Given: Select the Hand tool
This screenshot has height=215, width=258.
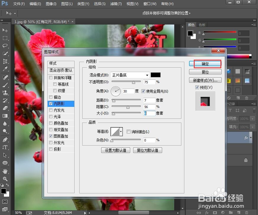Looking at the screenshot, I should click(5, 171).
